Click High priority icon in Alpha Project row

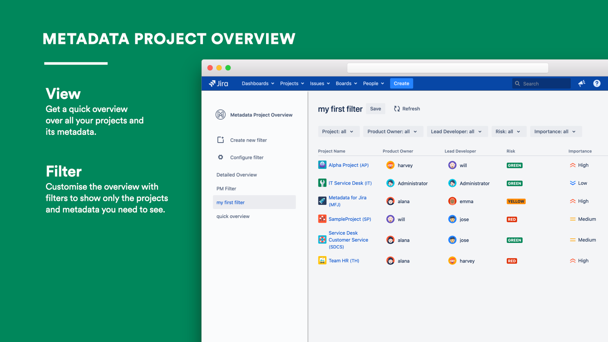(573, 165)
